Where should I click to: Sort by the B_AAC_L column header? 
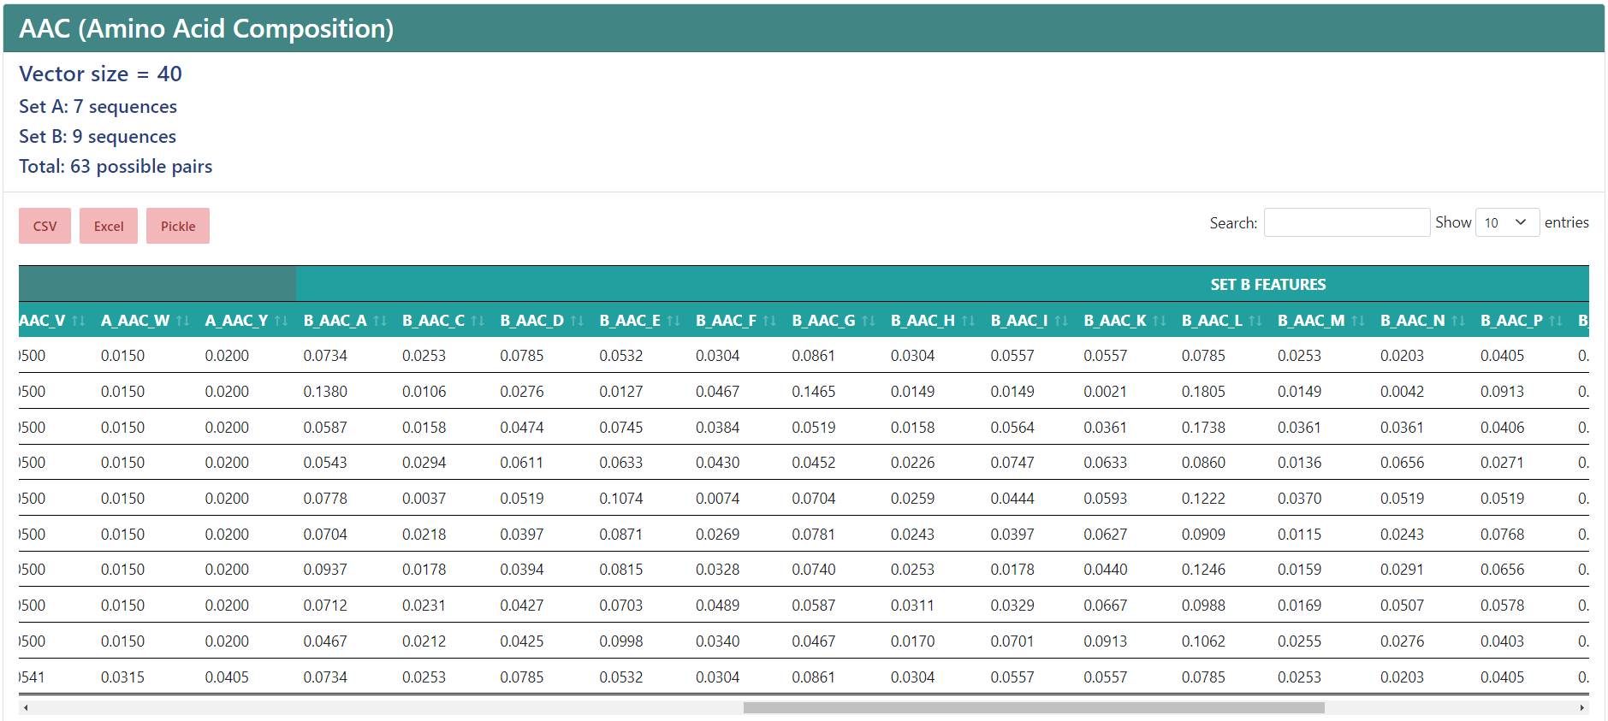coord(1212,321)
